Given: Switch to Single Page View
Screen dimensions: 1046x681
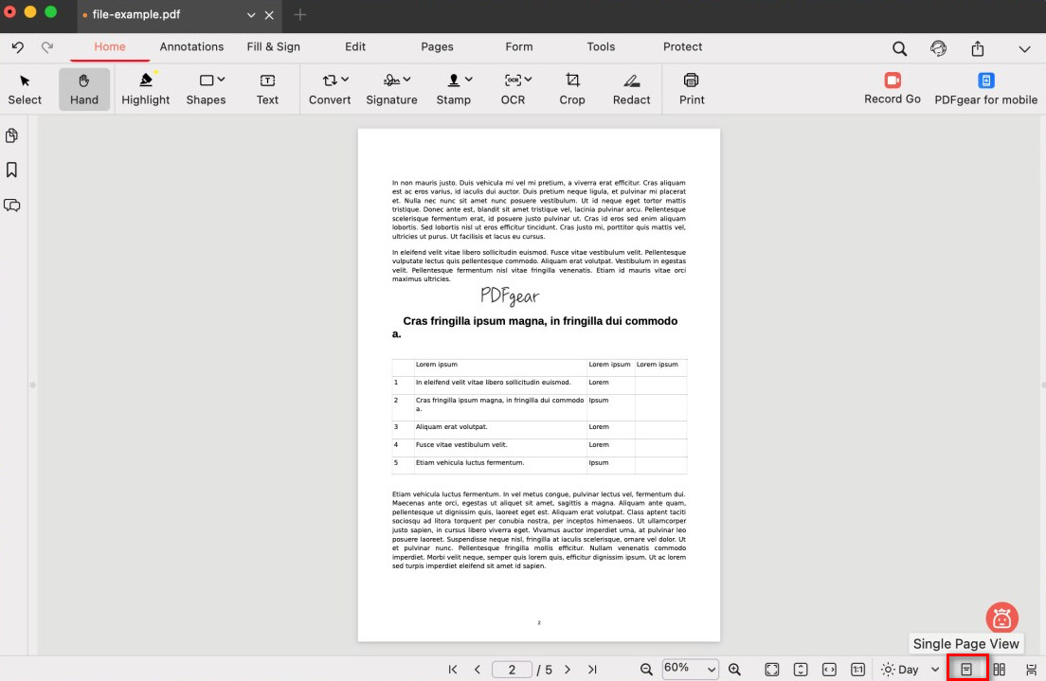Looking at the screenshot, I should click(966, 670).
